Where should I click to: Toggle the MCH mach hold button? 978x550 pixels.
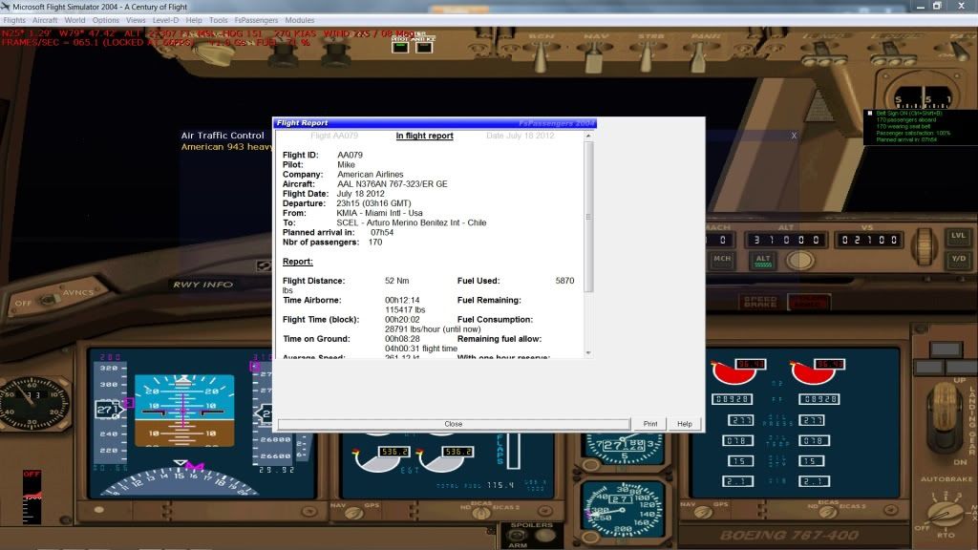pos(722,260)
